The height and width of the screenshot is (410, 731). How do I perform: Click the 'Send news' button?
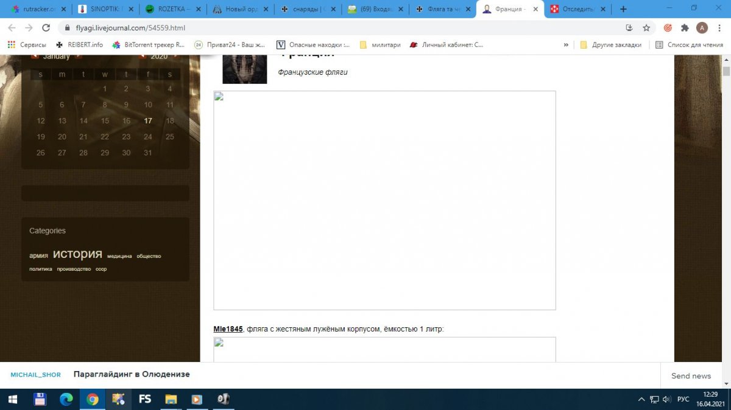(691, 376)
